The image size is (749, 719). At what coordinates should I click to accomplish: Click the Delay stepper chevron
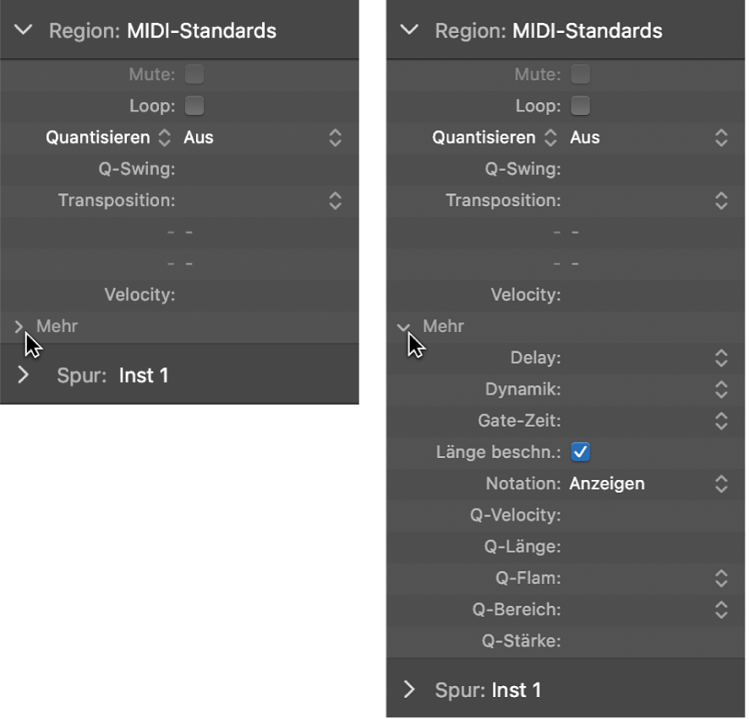click(721, 357)
